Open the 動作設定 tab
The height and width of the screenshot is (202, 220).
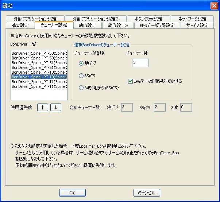pyautogui.click(x=88, y=26)
